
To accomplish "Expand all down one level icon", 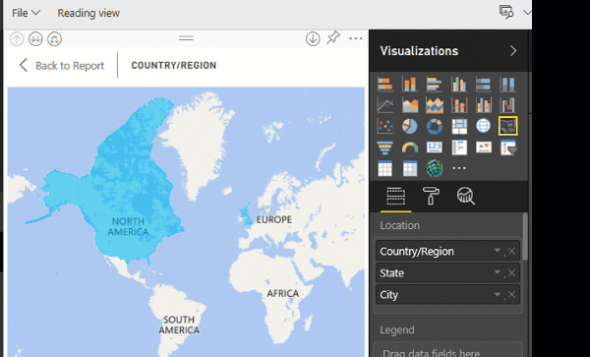I will coord(54,38).
